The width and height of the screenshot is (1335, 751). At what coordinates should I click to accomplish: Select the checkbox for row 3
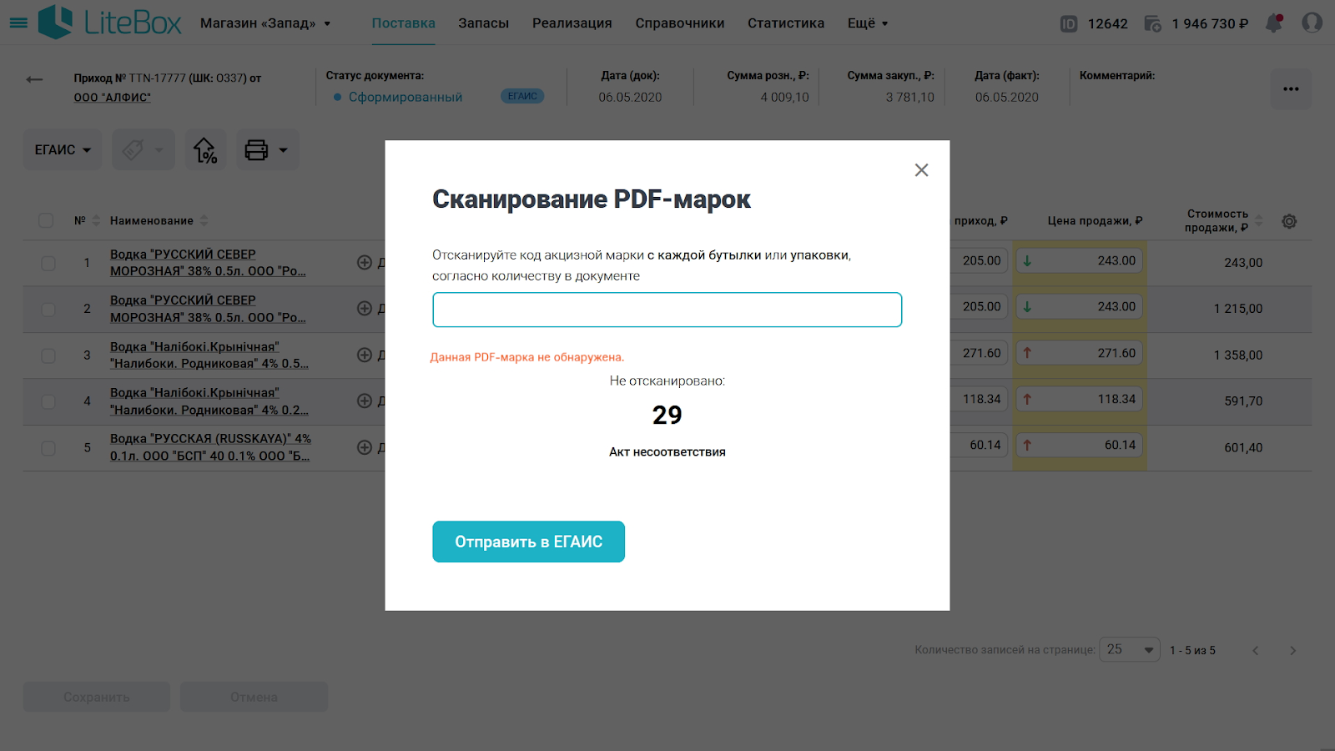(x=48, y=355)
